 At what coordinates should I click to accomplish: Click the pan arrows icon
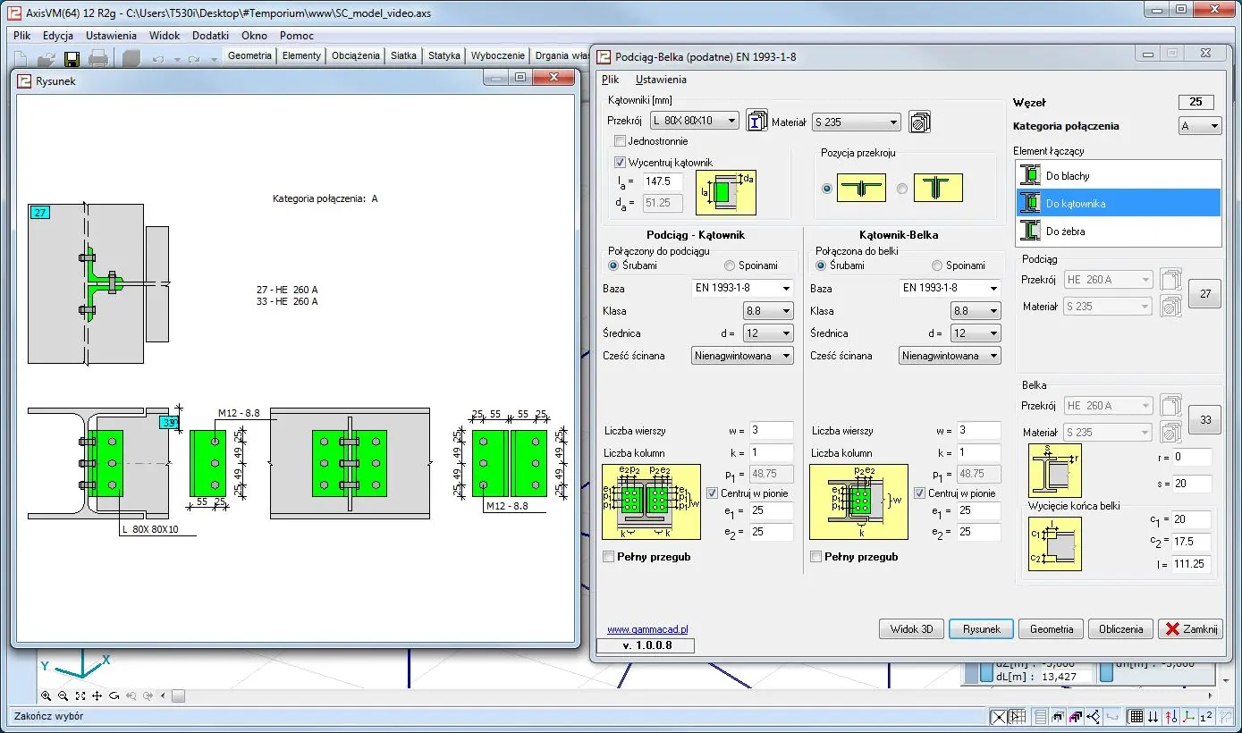pyautogui.click(x=97, y=695)
